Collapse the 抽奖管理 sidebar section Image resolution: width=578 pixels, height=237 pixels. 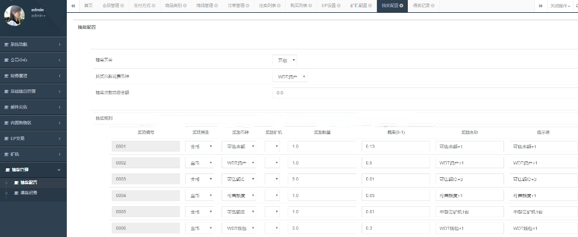pos(33,170)
